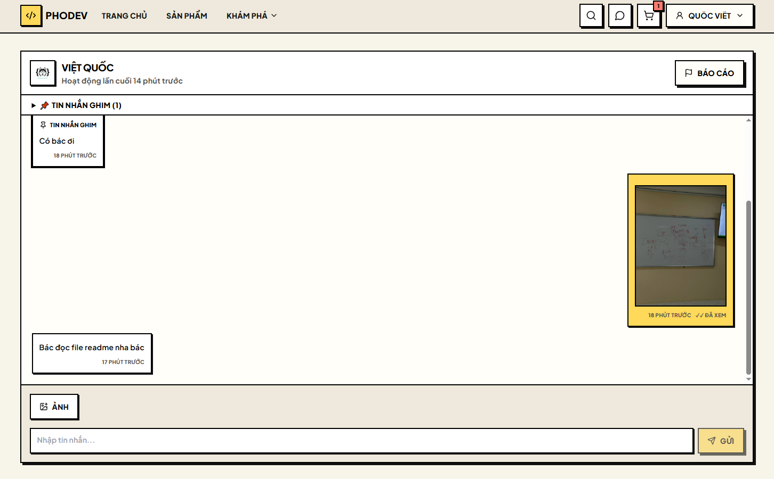Image resolution: width=774 pixels, height=479 pixels.
Task: Click the Gửi send button
Action: click(x=721, y=441)
